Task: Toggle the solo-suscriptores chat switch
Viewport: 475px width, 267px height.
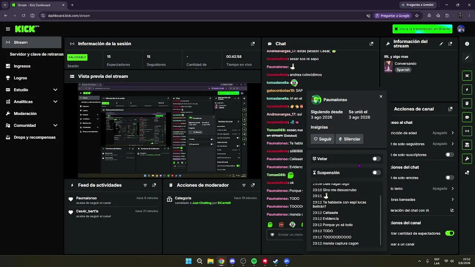Action: coord(450,155)
